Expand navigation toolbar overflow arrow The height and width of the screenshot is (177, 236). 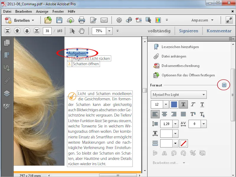(117, 31)
